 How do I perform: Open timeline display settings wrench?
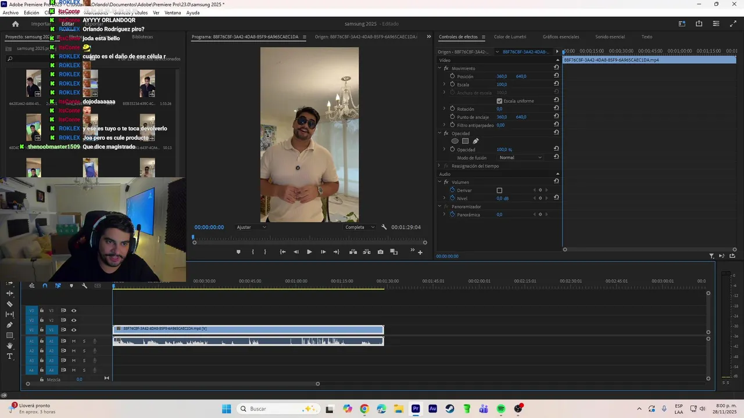(84, 286)
